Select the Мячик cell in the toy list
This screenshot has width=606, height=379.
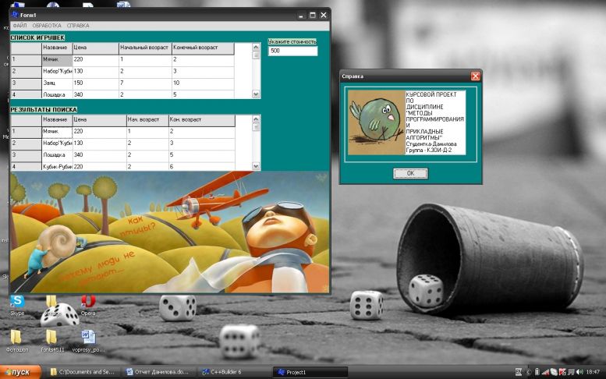pos(57,60)
